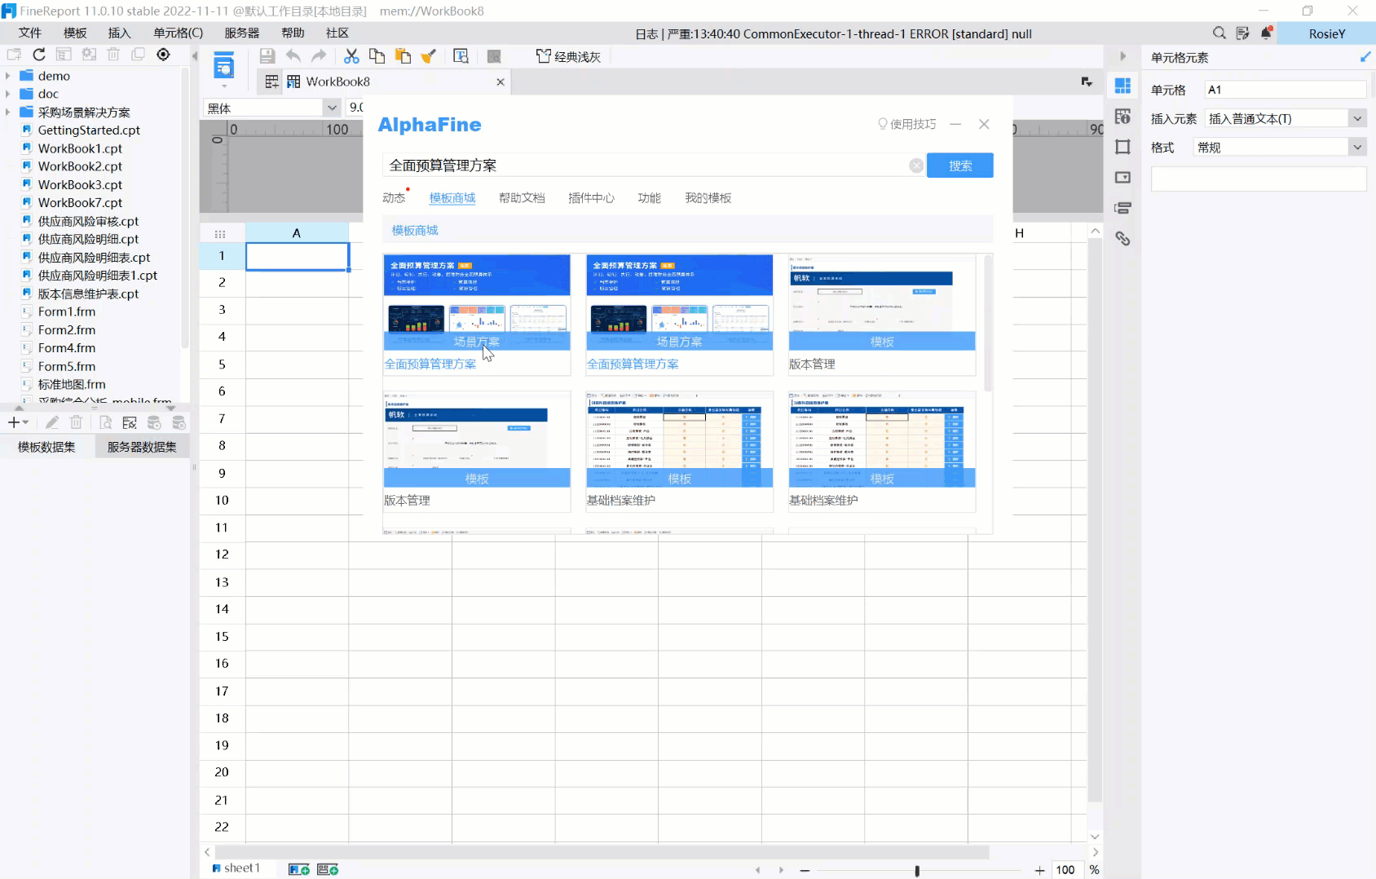Click the dataset connection editor icon
Image resolution: width=1376 pixels, height=879 pixels.
(x=129, y=422)
